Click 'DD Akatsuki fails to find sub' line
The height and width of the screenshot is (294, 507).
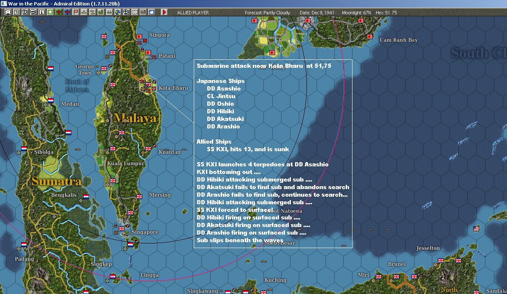[273, 187]
